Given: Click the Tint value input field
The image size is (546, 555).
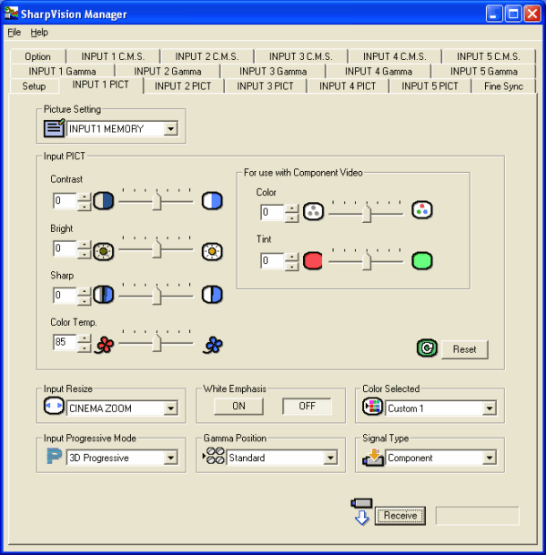Looking at the screenshot, I should coord(273,261).
